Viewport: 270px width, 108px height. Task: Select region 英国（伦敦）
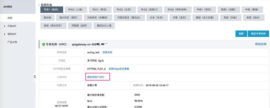(231, 18)
